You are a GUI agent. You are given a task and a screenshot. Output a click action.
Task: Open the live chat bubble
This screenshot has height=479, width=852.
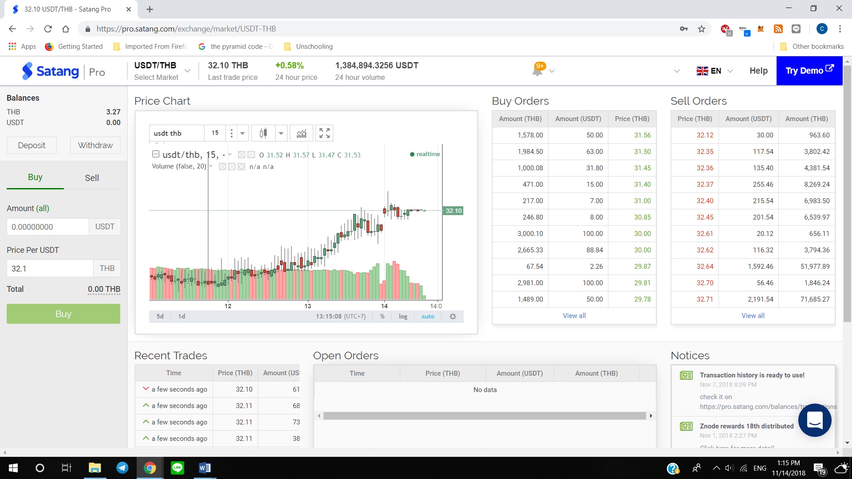pos(815,420)
